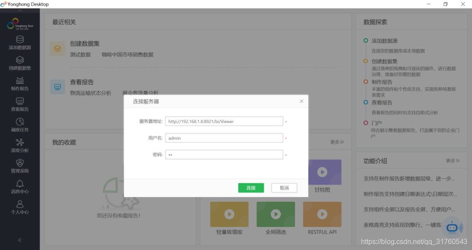Viewport: 472px width, 250px height.
Task: Open 制作报告 in the sidebar
Action: click(x=20, y=84)
